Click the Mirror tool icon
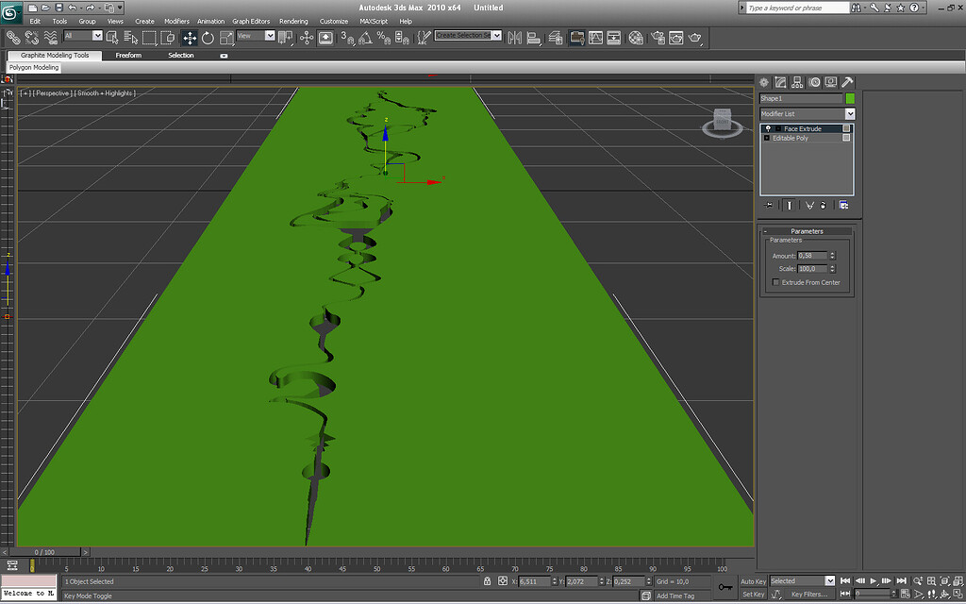 point(515,38)
